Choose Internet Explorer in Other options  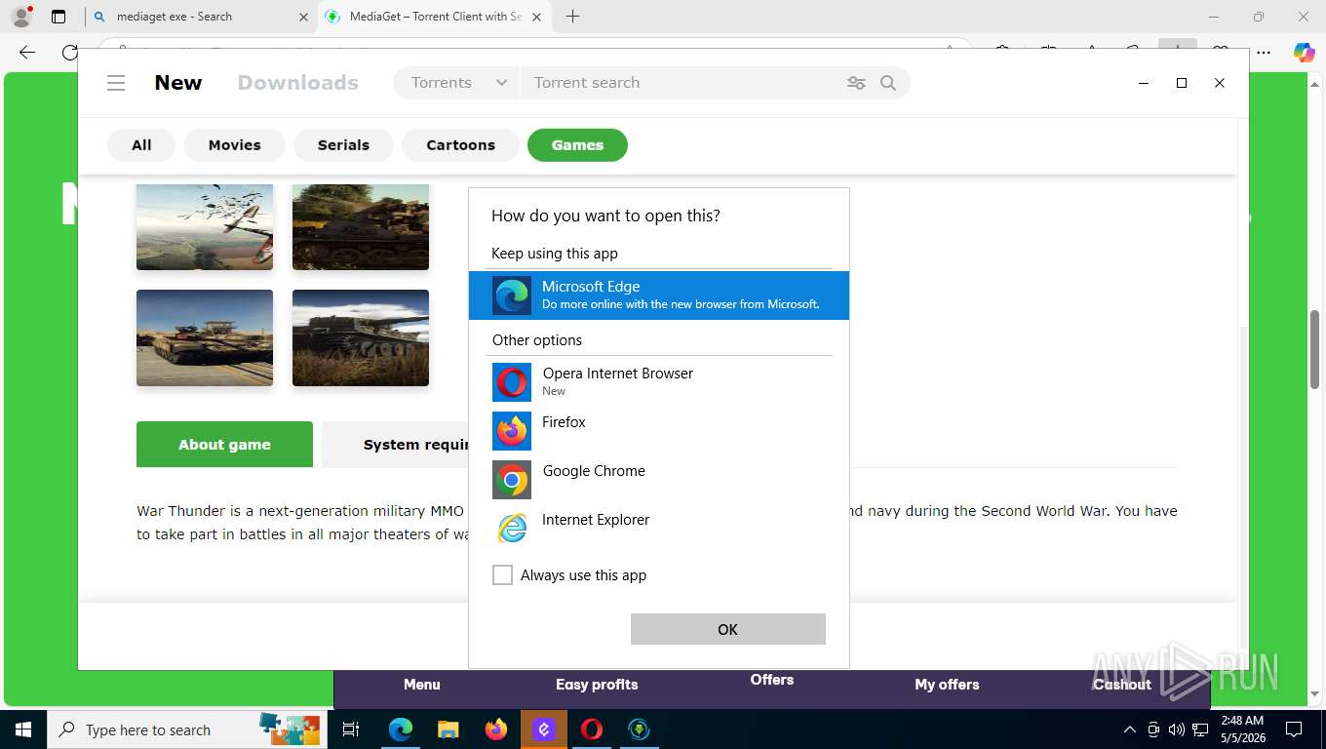pyautogui.click(x=659, y=529)
